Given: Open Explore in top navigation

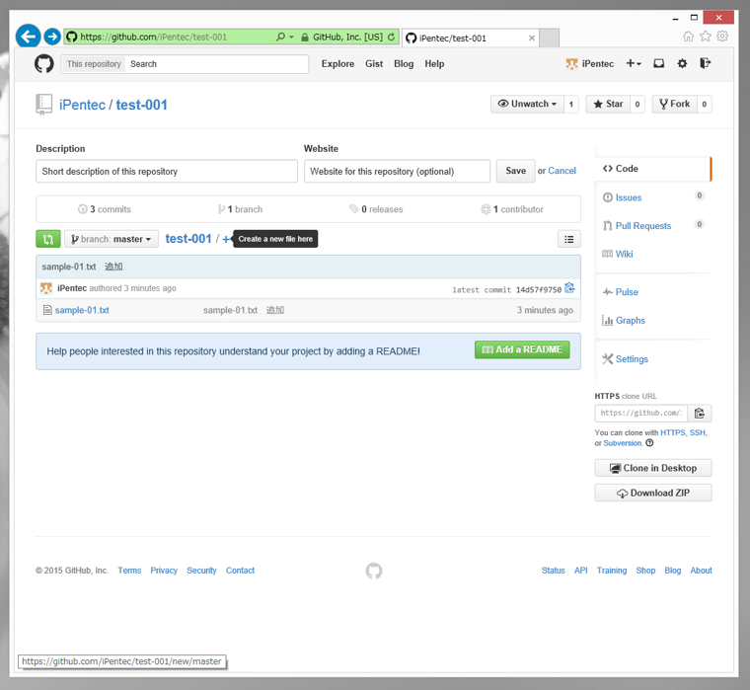Looking at the screenshot, I should pyautogui.click(x=337, y=63).
